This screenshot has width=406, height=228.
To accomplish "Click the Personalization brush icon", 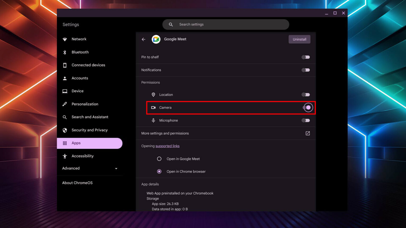I will (x=65, y=104).
